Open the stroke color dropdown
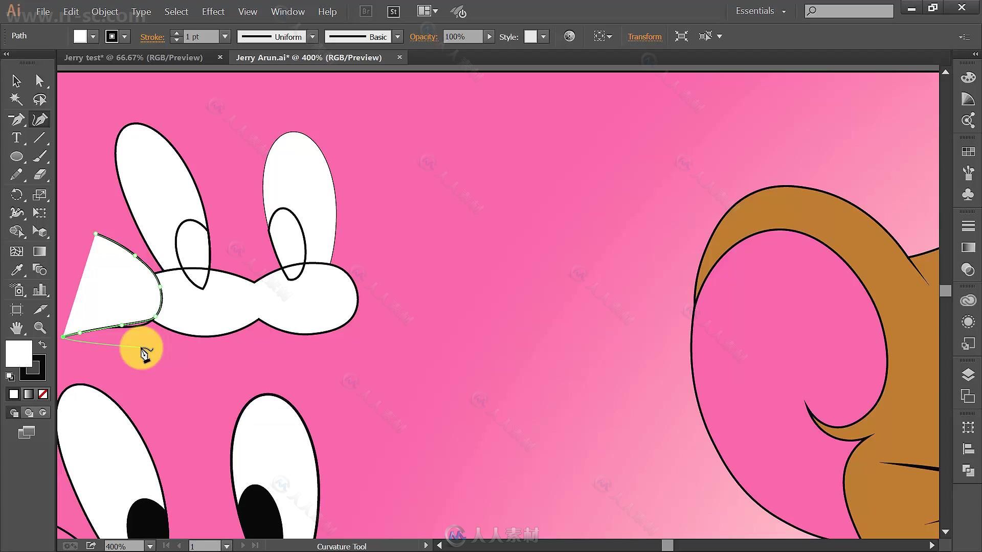Image resolution: width=982 pixels, height=552 pixels. click(x=124, y=36)
